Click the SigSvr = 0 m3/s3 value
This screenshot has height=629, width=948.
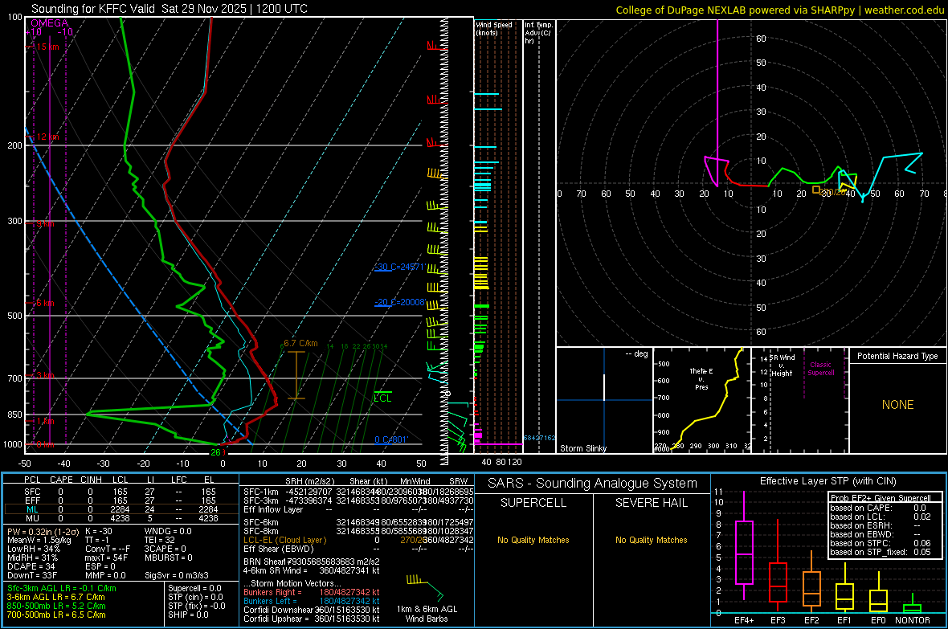pyautogui.click(x=177, y=576)
